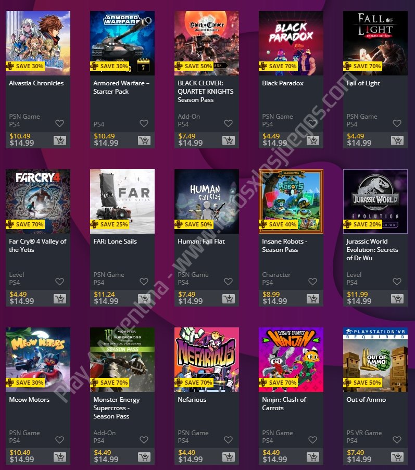The width and height of the screenshot is (415, 470).
Task: Open the Black Paradox cover thumbnail
Action: coord(291,43)
